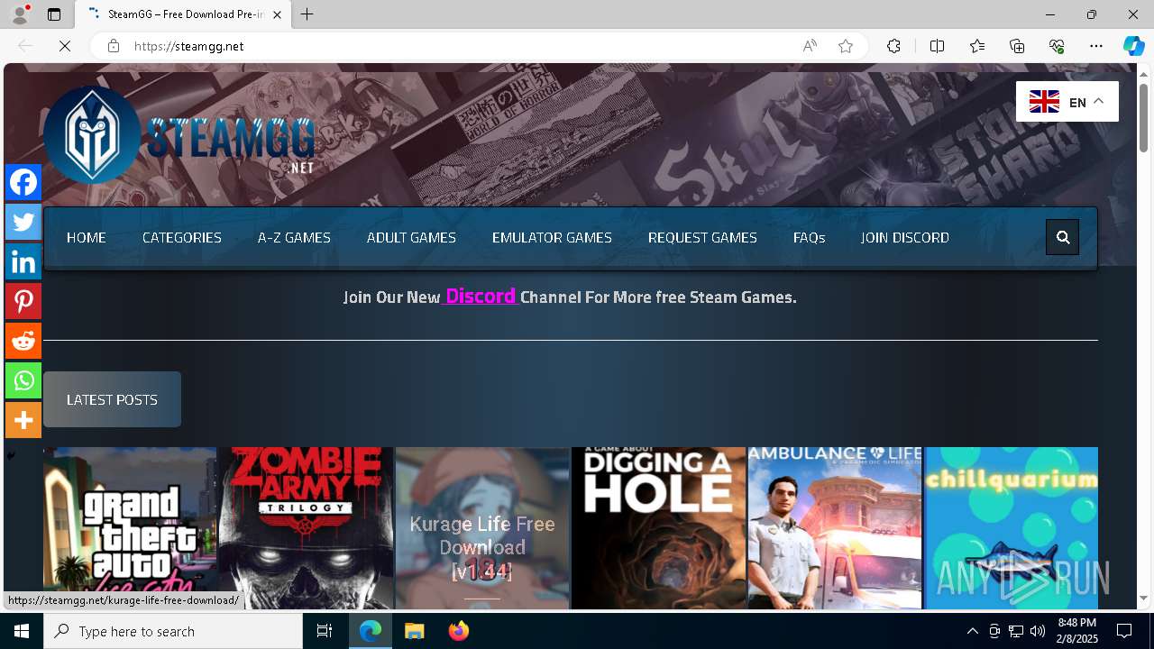Open JOIN DISCORD menu item
Screen dimensions: 1154x649
[904, 237]
